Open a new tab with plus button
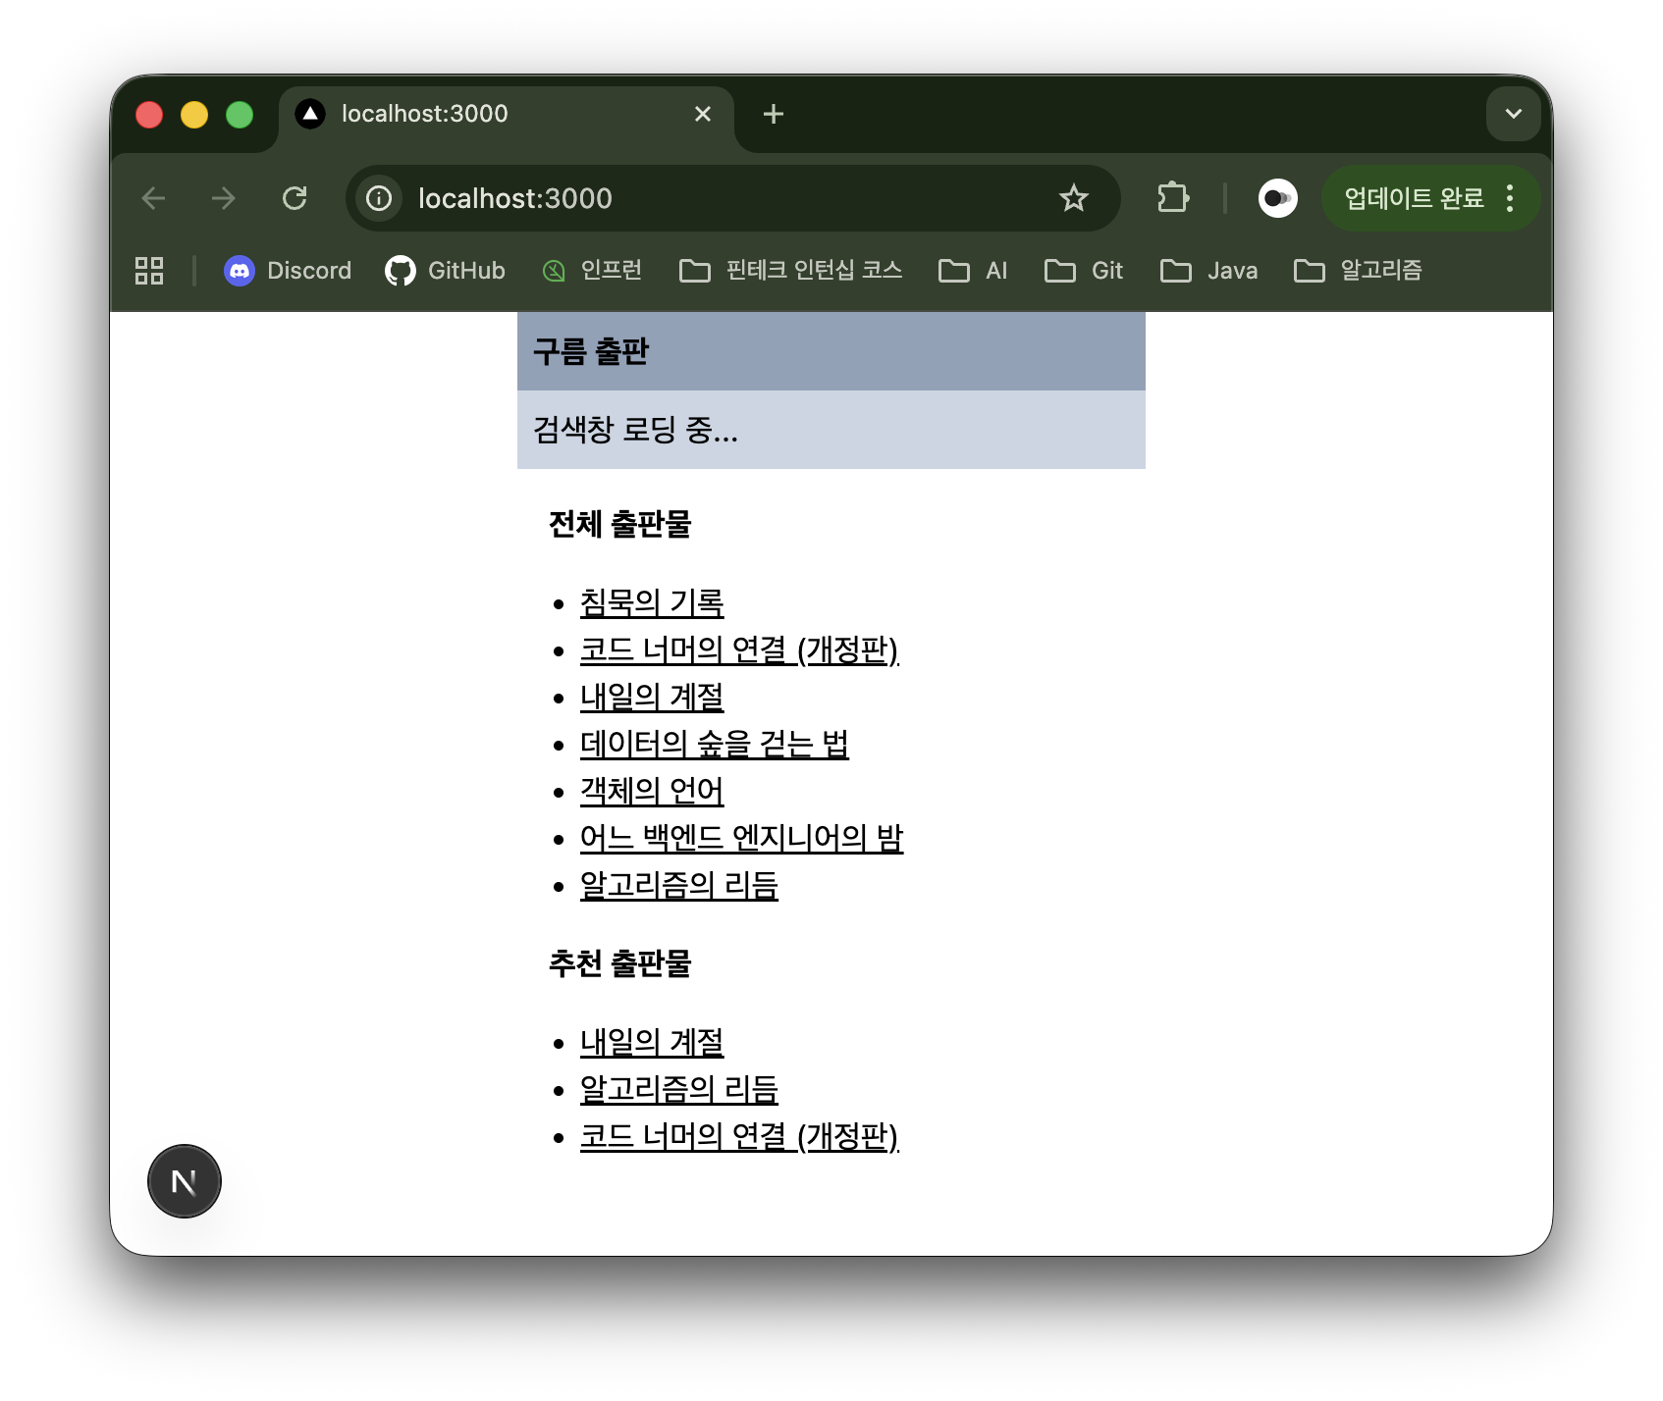Image resolution: width=1663 pixels, height=1401 pixels. click(774, 115)
